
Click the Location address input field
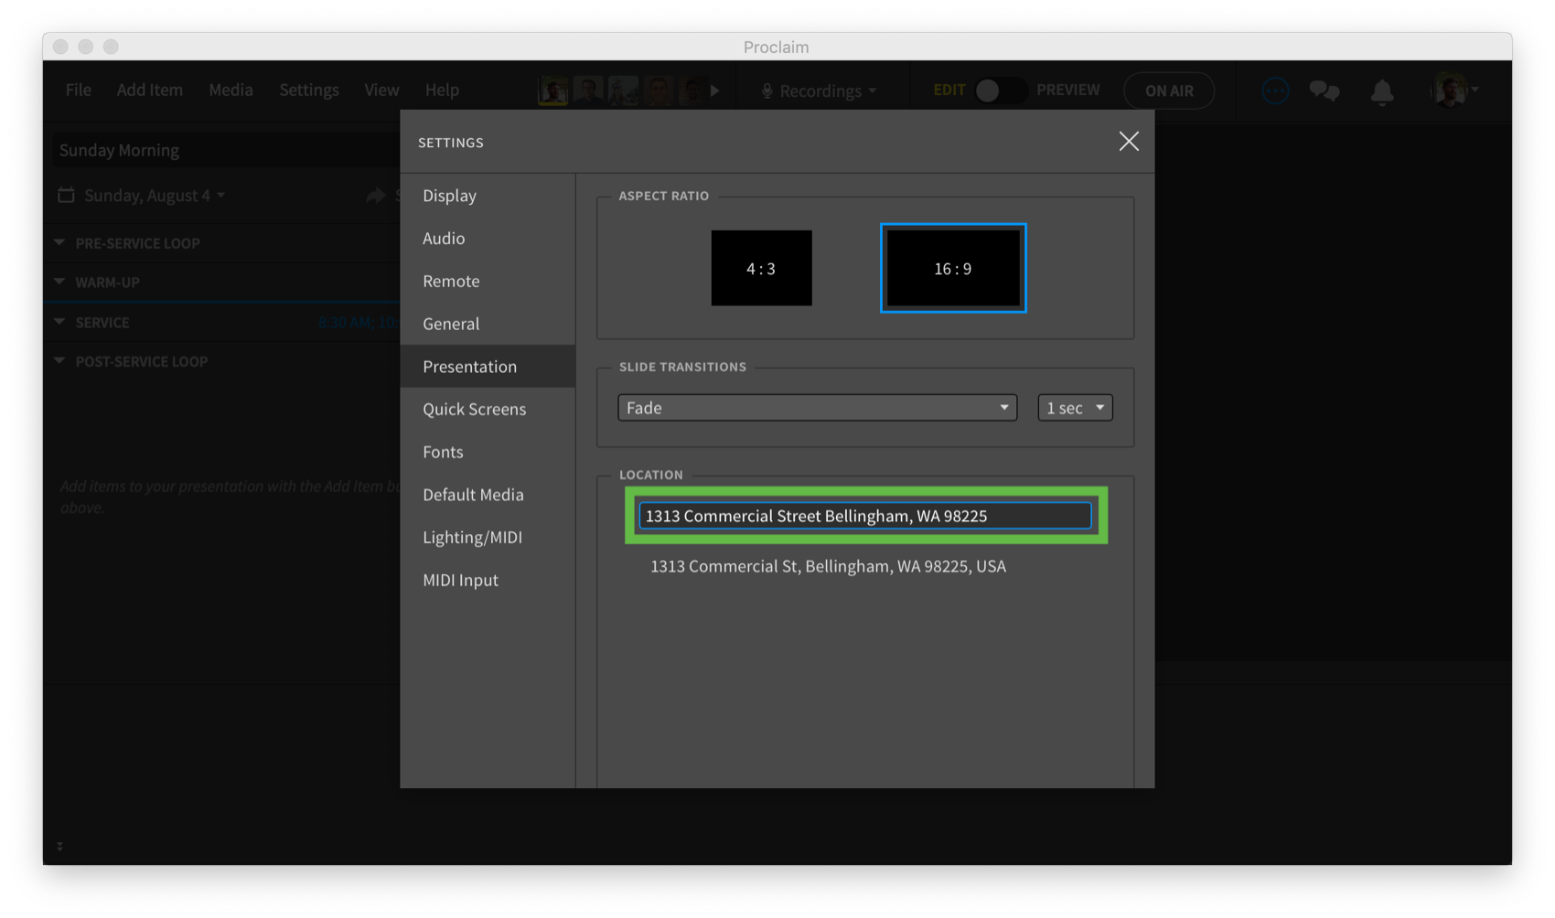(x=864, y=516)
